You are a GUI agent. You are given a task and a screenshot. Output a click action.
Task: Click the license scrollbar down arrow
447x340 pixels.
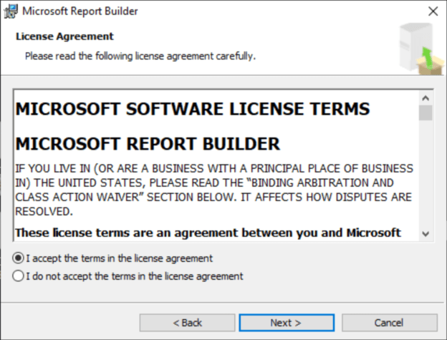426,233
